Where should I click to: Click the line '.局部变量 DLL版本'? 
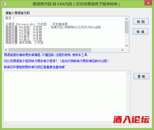23,37
